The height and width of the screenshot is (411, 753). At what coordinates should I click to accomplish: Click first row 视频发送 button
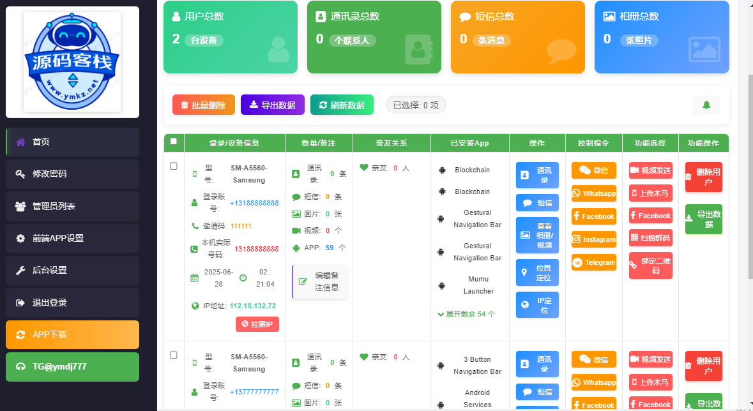[x=651, y=170]
